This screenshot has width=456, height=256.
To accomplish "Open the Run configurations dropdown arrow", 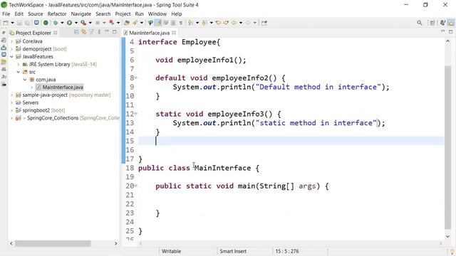I will 76,23.
